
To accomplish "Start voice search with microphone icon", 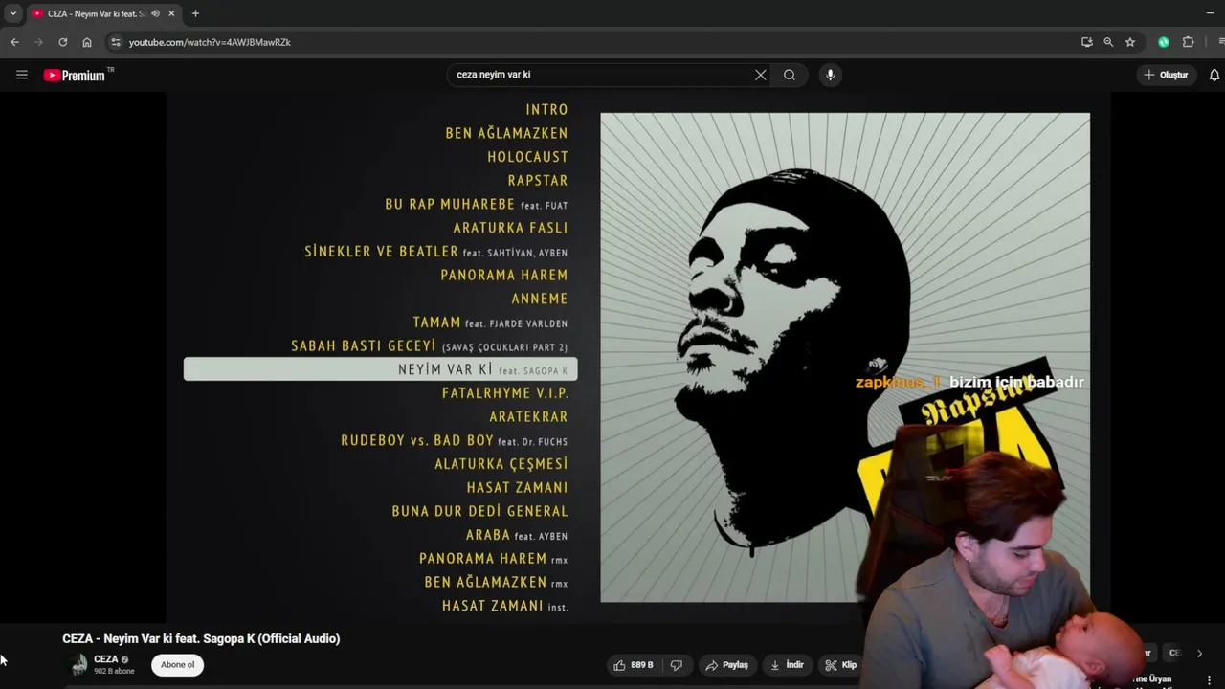I will [830, 75].
